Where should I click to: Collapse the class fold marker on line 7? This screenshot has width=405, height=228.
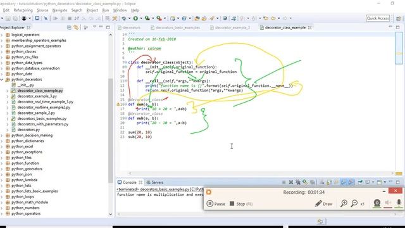click(x=126, y=62)
